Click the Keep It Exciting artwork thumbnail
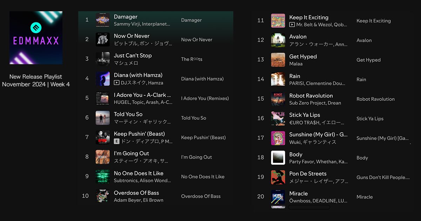This screenshot has height=221, width=421. pyautogui.click(x=278, y=21)
